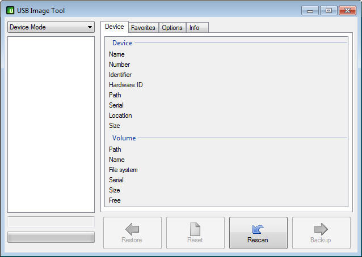The height and width of the screenshot is (257, 362).
Task: Click the Number label
Action: 119,65
